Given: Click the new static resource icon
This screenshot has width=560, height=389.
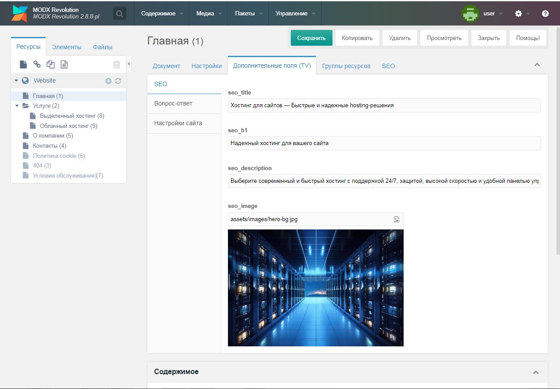Looking at the screenshot, I should [64, 65].
